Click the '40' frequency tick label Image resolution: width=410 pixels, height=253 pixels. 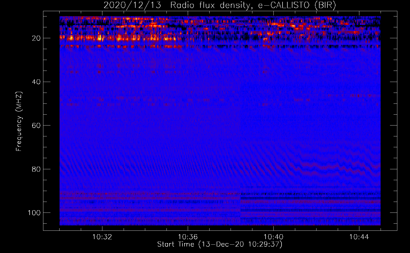pyautogui.click(x=36, y=82)
